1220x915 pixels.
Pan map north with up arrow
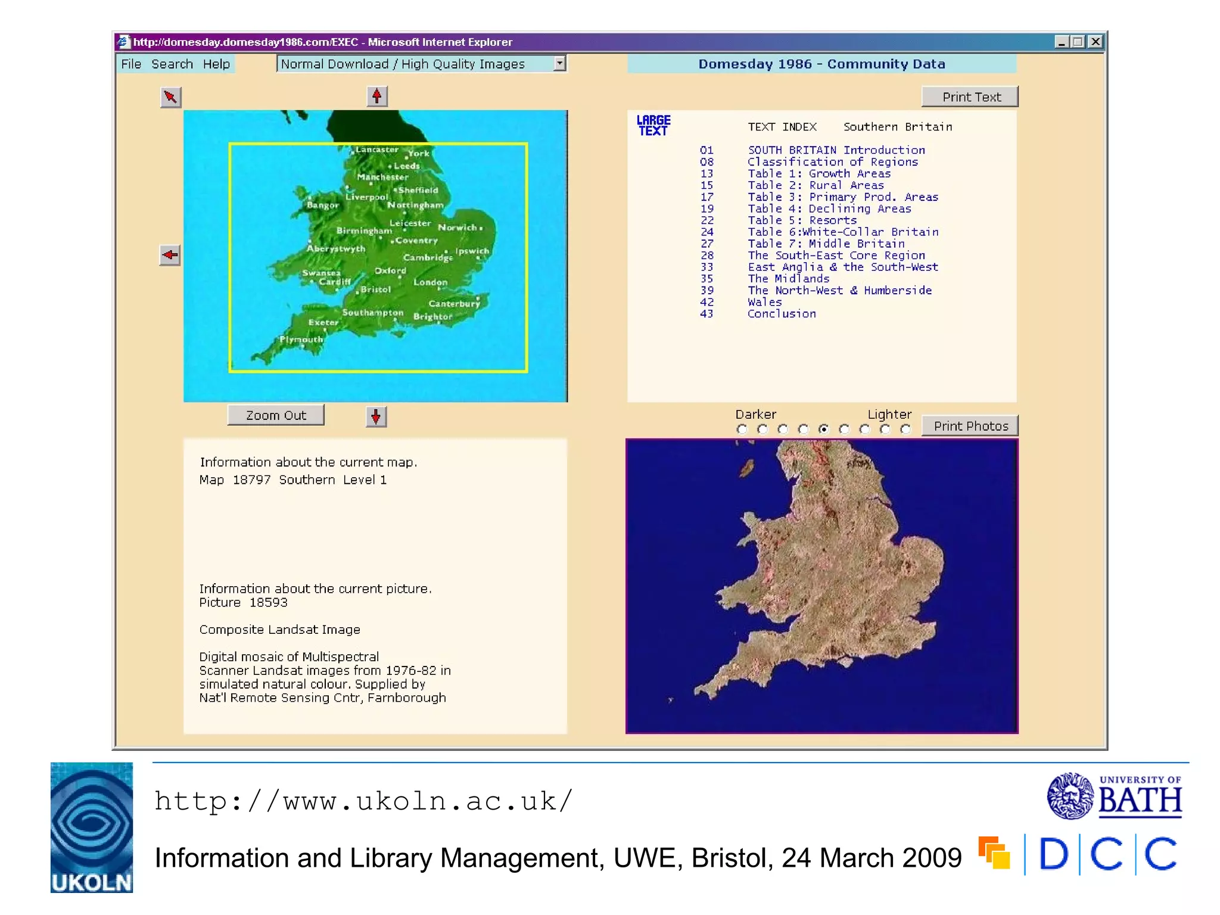pos(376,97)
